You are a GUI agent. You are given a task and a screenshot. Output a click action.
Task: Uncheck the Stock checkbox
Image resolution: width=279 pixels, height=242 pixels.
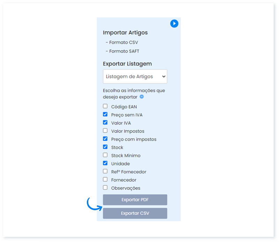coord(105,147)
